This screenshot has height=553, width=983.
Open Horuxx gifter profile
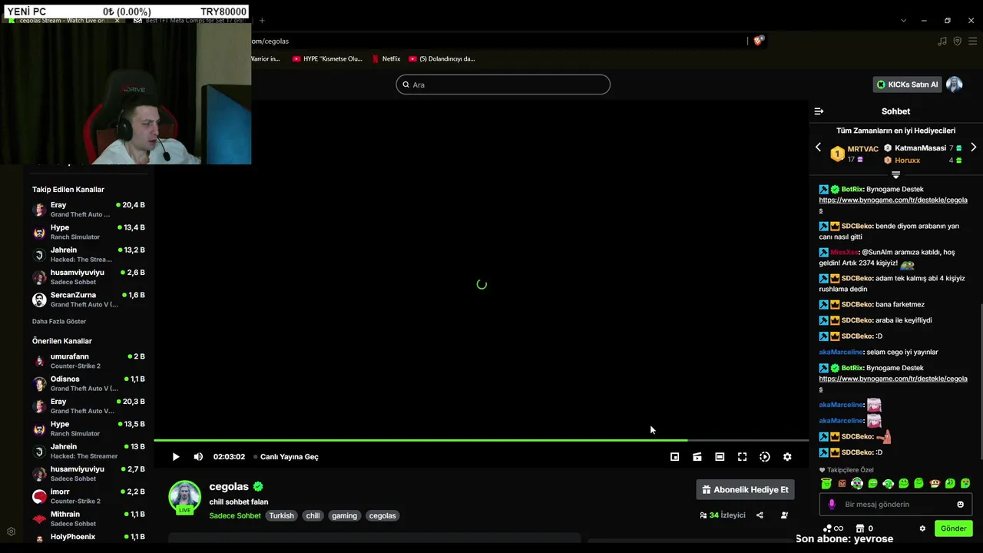coord(907,161)
